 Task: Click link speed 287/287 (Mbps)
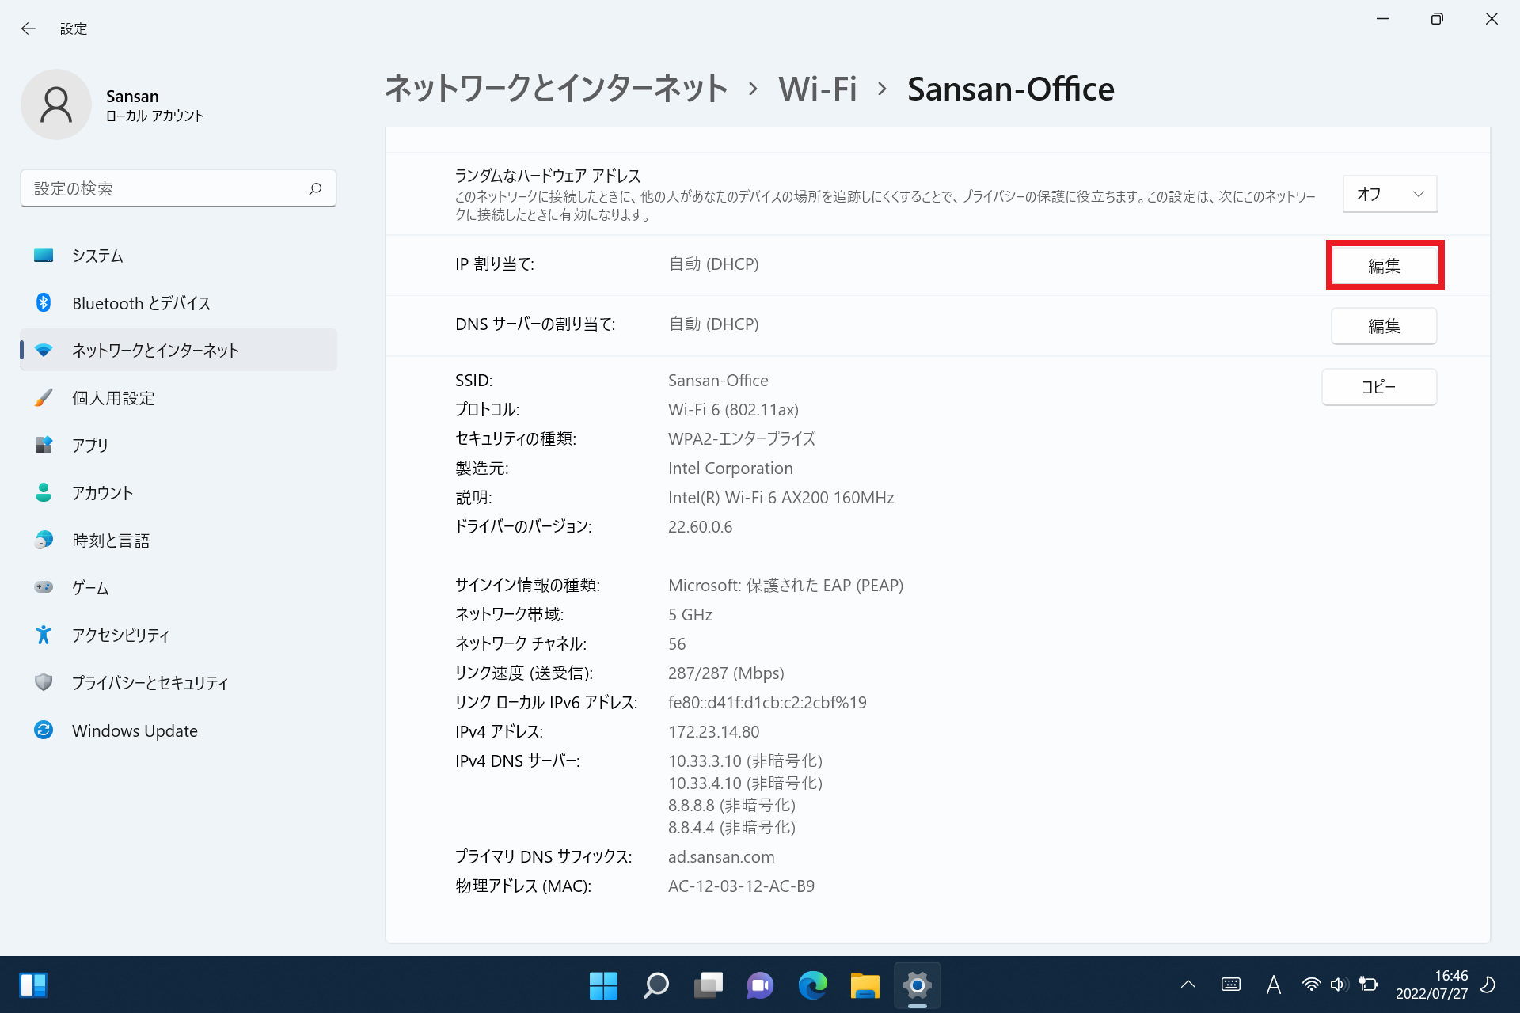tap(726, 673)
